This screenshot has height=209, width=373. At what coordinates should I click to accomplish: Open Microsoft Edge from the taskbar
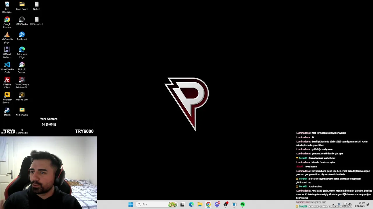(191, 204)
